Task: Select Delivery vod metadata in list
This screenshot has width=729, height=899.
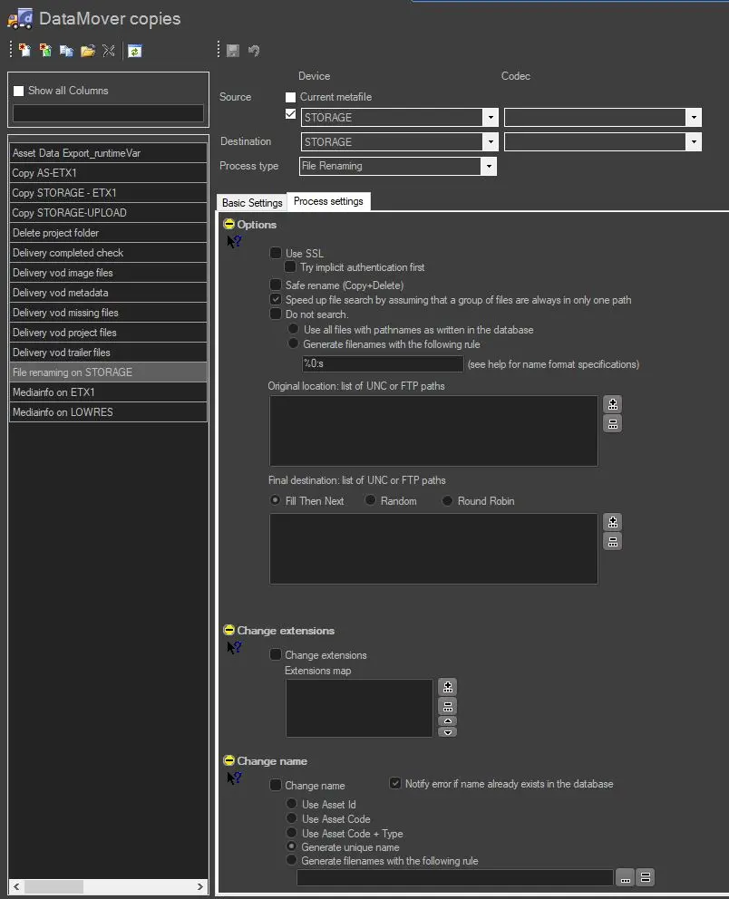Action: click(108, 293)
